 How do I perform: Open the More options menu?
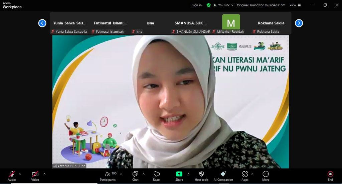tap(266, 176)
